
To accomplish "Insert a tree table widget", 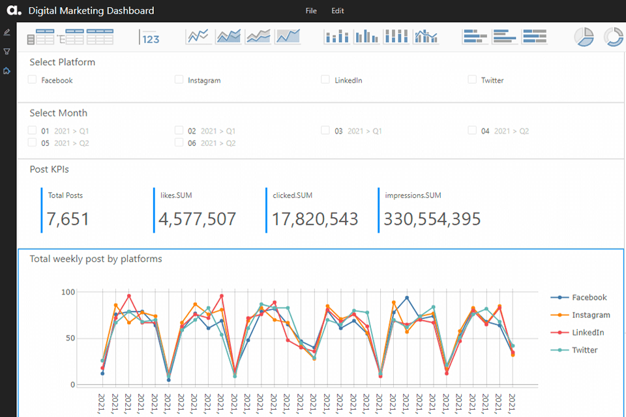I will 70,36.
